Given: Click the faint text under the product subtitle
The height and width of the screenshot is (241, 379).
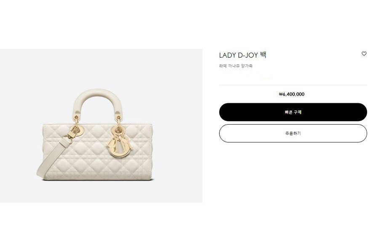Looking at the screenshot, I should (x=246, y=78).
